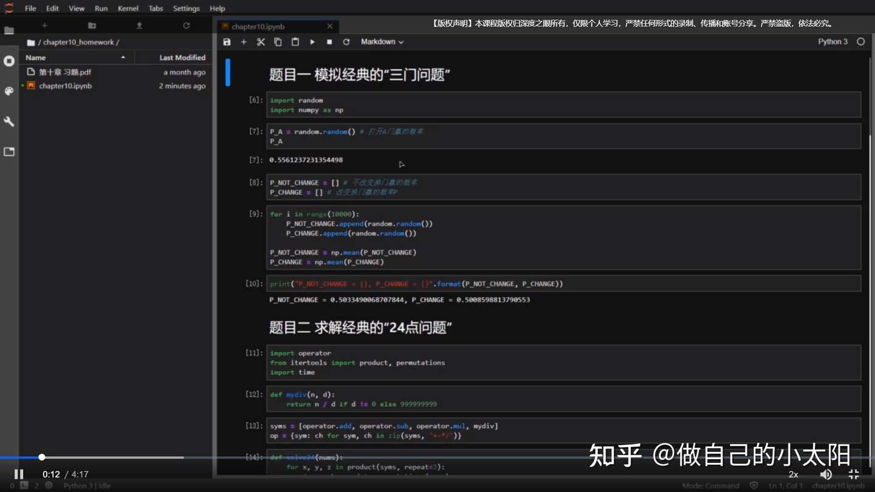Click code cell 6 import random

pyautogui.click(x=564, y=105)
